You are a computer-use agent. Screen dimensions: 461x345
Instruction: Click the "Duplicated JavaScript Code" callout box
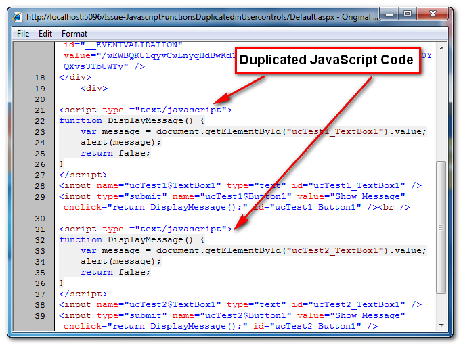326,60
